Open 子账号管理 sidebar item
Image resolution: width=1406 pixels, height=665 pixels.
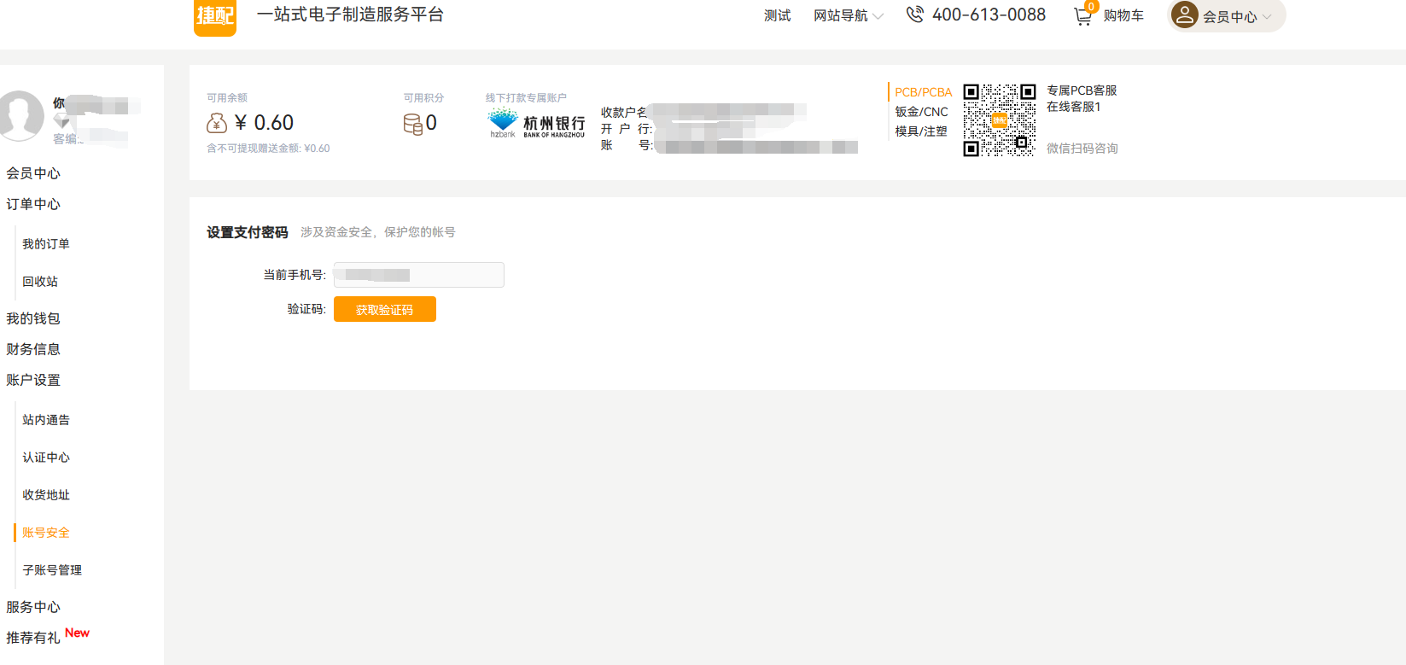click(x=52, y=570)
